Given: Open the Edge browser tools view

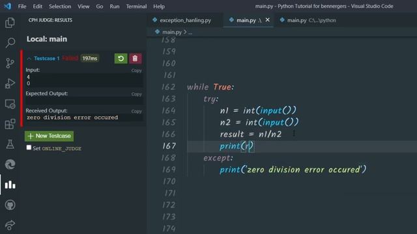Looking at the screenshot, I should point(10,164).
